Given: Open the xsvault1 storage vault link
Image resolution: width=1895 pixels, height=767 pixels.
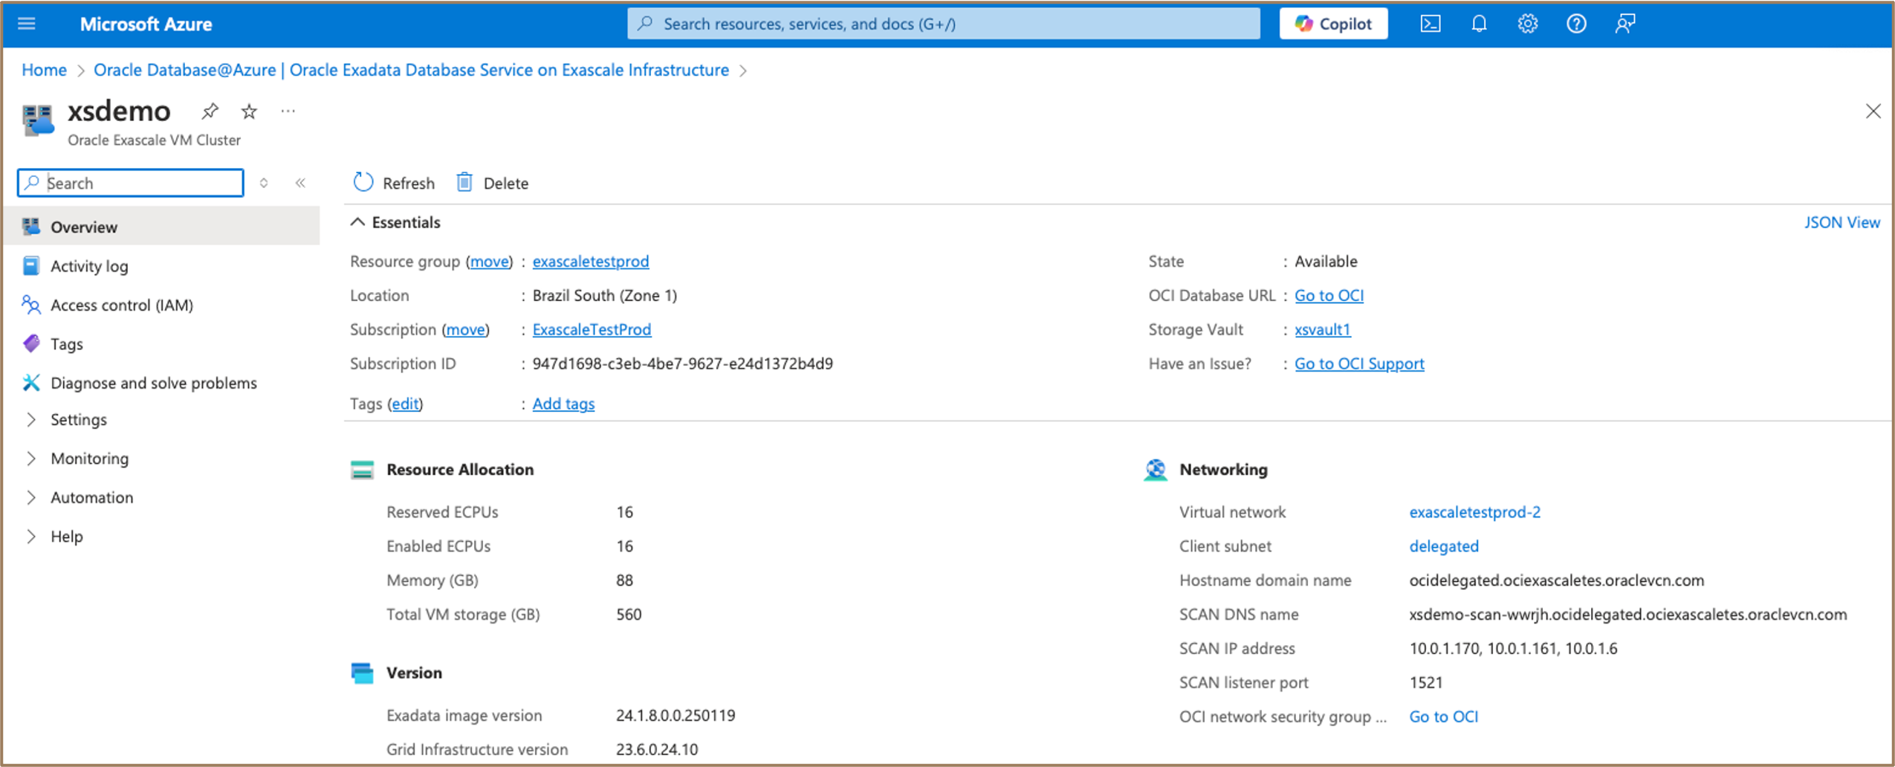Looking at the screenshot, I should click(1322, 329).
